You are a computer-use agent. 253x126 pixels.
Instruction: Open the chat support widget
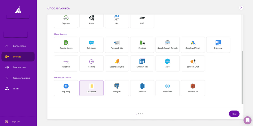point(247,120)
